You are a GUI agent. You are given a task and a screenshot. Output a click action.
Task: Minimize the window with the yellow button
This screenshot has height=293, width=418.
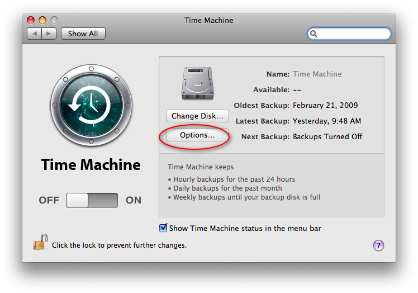click(x=42, y=20)
